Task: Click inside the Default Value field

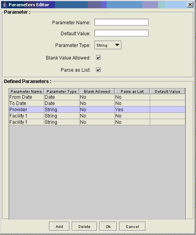Action: 122,33
